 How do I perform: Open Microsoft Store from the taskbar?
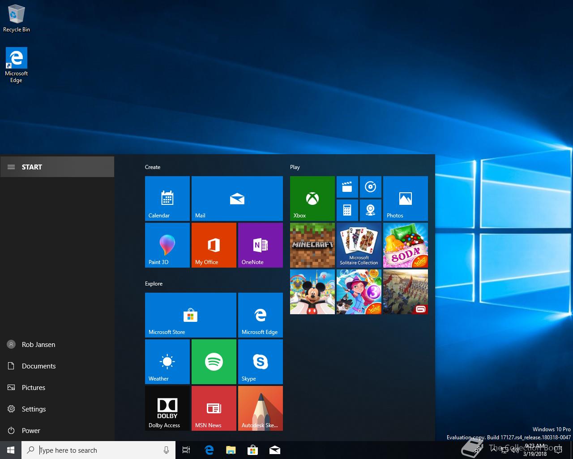[x=253, y=450]
